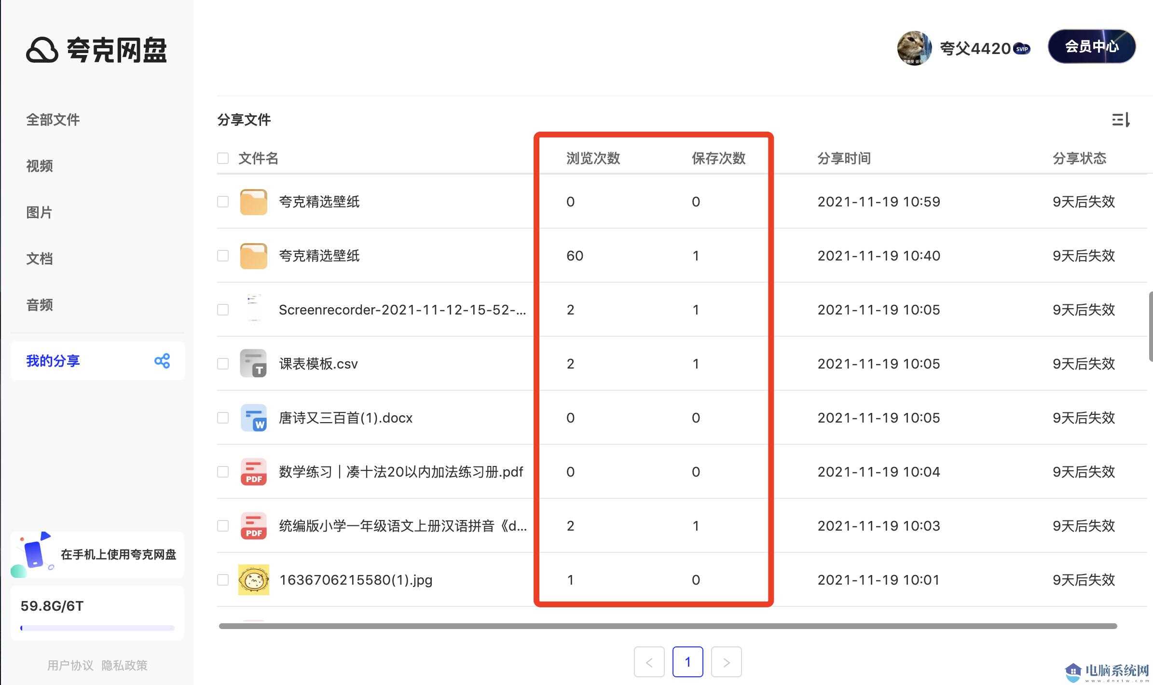Open file name 唐诗又三百首(1).docx
The height and width of the screenshot is (685, 1153).
(x=346, y=418)
